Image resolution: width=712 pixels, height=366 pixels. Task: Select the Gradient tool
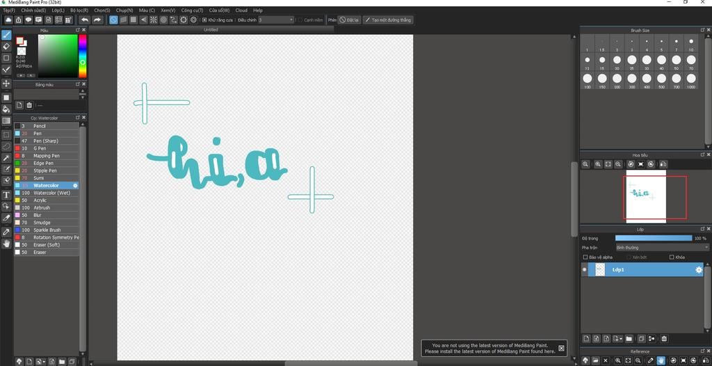[6, 121]
